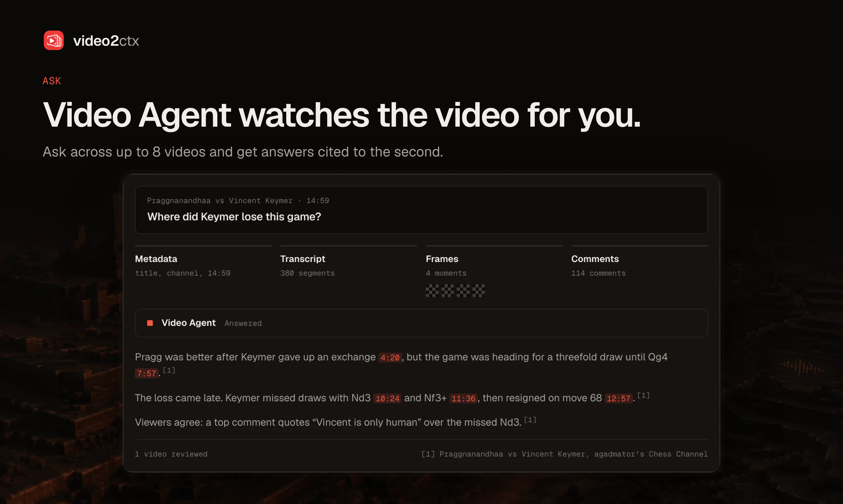Open the second chessboard frame thumbnail
Image resolution: width=843 pixels, height=504 pixels.
(x=448, y=291)
